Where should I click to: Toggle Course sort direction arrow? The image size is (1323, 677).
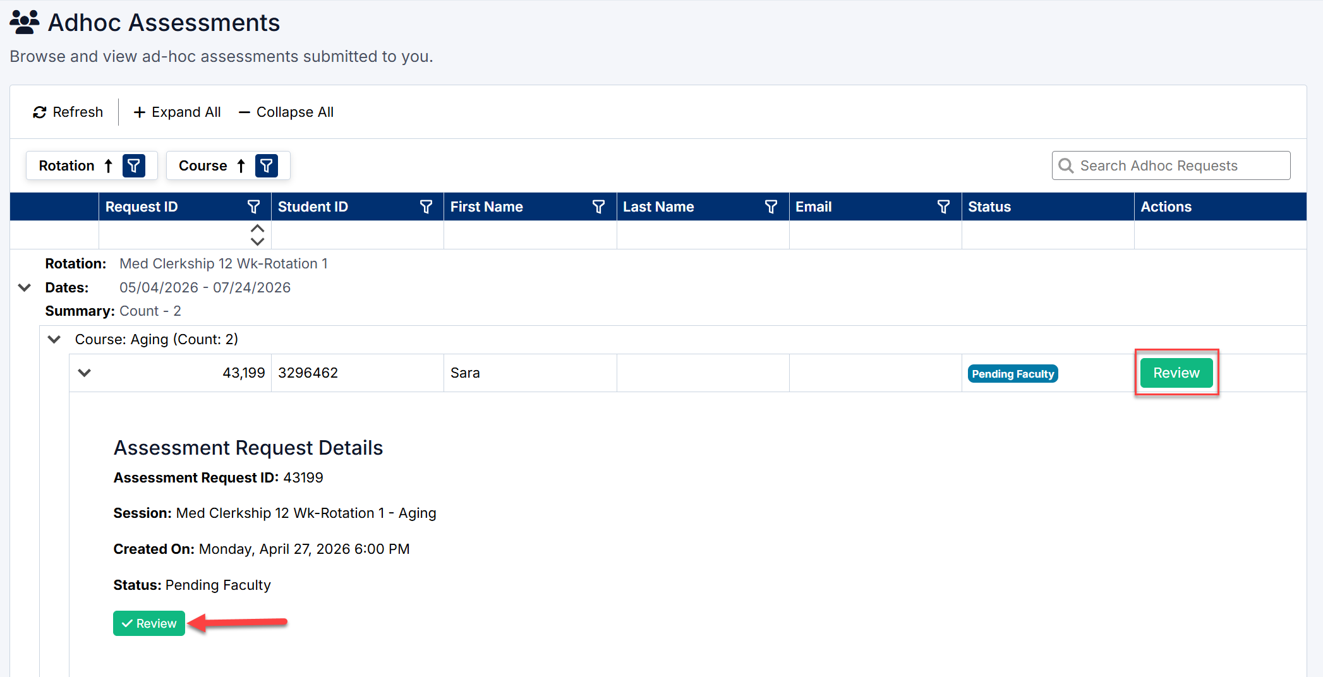[241, 166]
